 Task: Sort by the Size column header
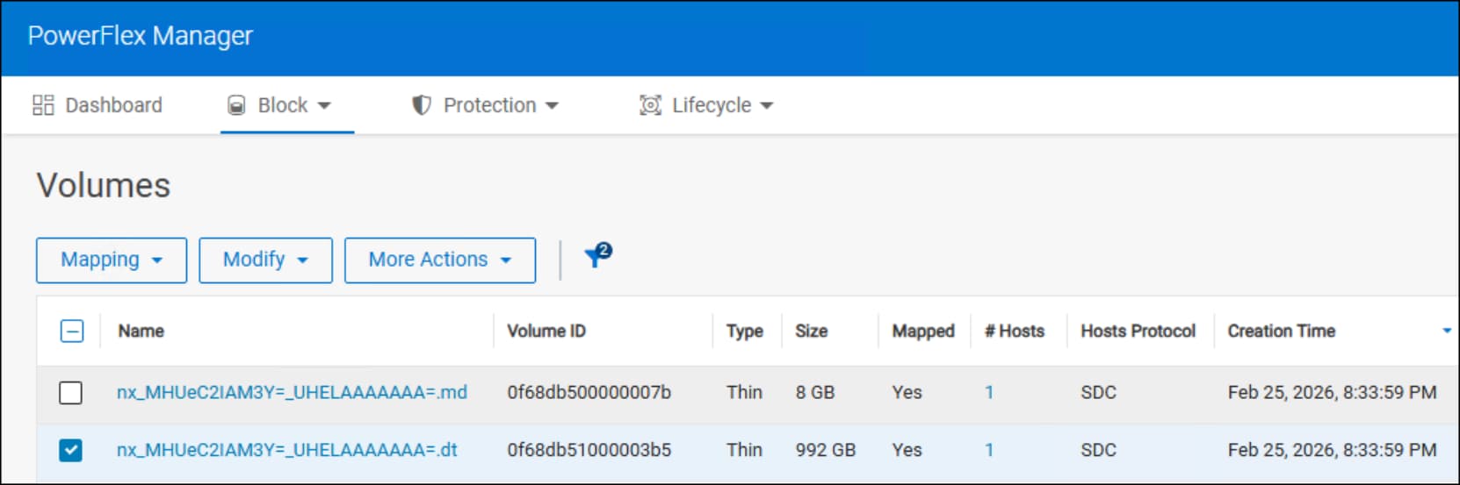click(812, 331)
